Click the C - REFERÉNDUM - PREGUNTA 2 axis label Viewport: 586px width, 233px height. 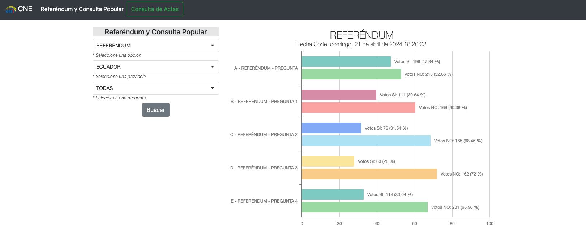[264, 135]
